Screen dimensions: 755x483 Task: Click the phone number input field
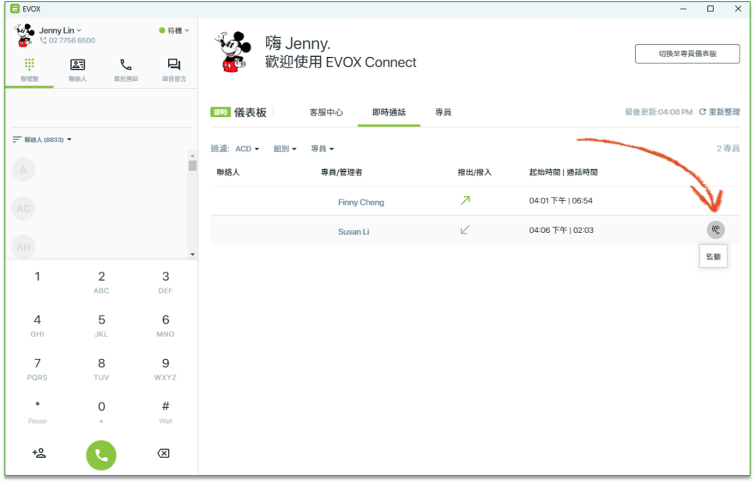pyautogui.click(x=101, y=109)
